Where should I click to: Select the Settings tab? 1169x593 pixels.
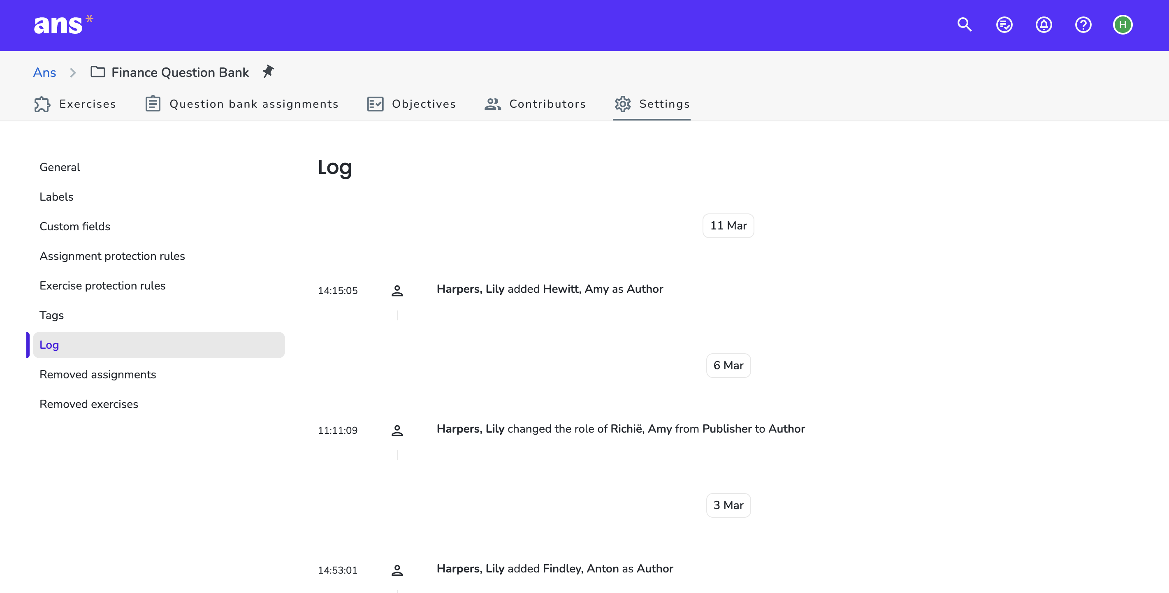click(652, 104)
